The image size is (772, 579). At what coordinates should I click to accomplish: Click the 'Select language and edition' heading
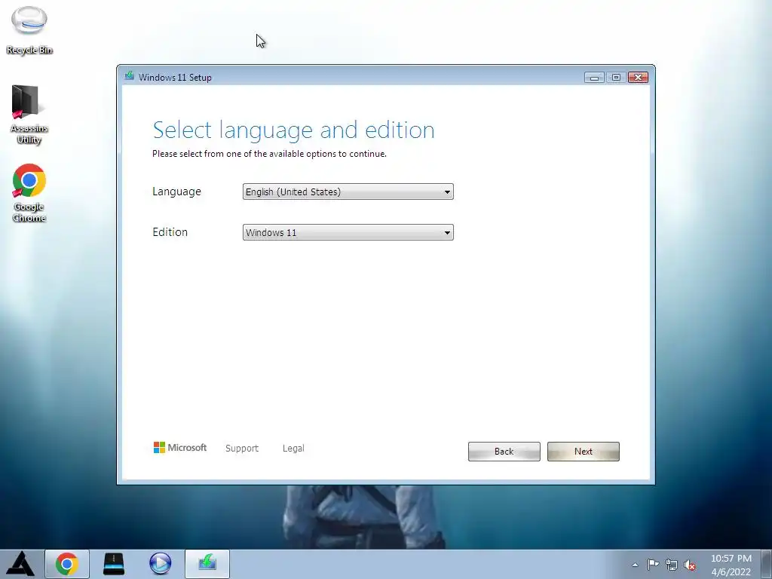[x=293, y=130]
